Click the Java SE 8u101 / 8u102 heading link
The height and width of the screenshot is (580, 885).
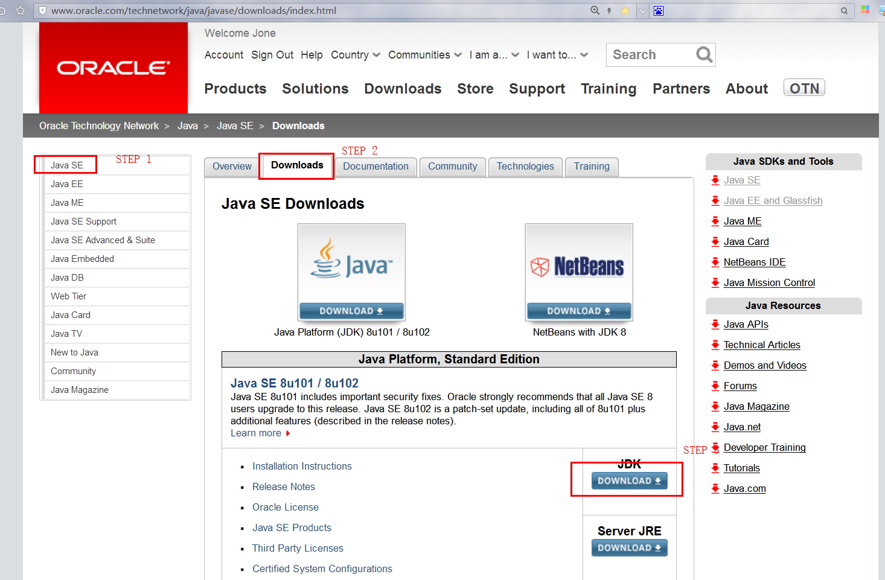(x=295, y=383)
